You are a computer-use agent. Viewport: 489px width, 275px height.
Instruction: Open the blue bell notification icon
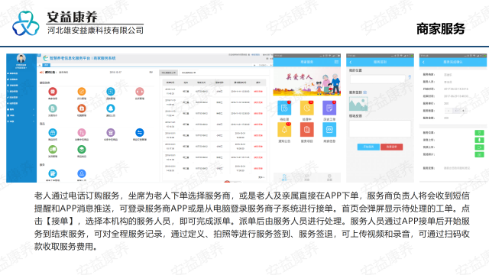[x=111, y=108]
